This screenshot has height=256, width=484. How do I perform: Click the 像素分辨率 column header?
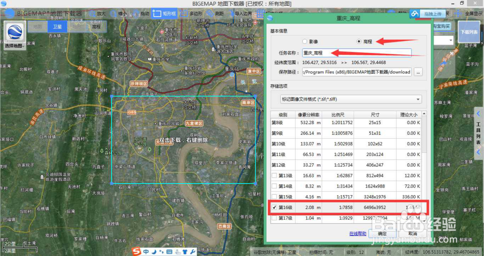click(x=309, y=114)
